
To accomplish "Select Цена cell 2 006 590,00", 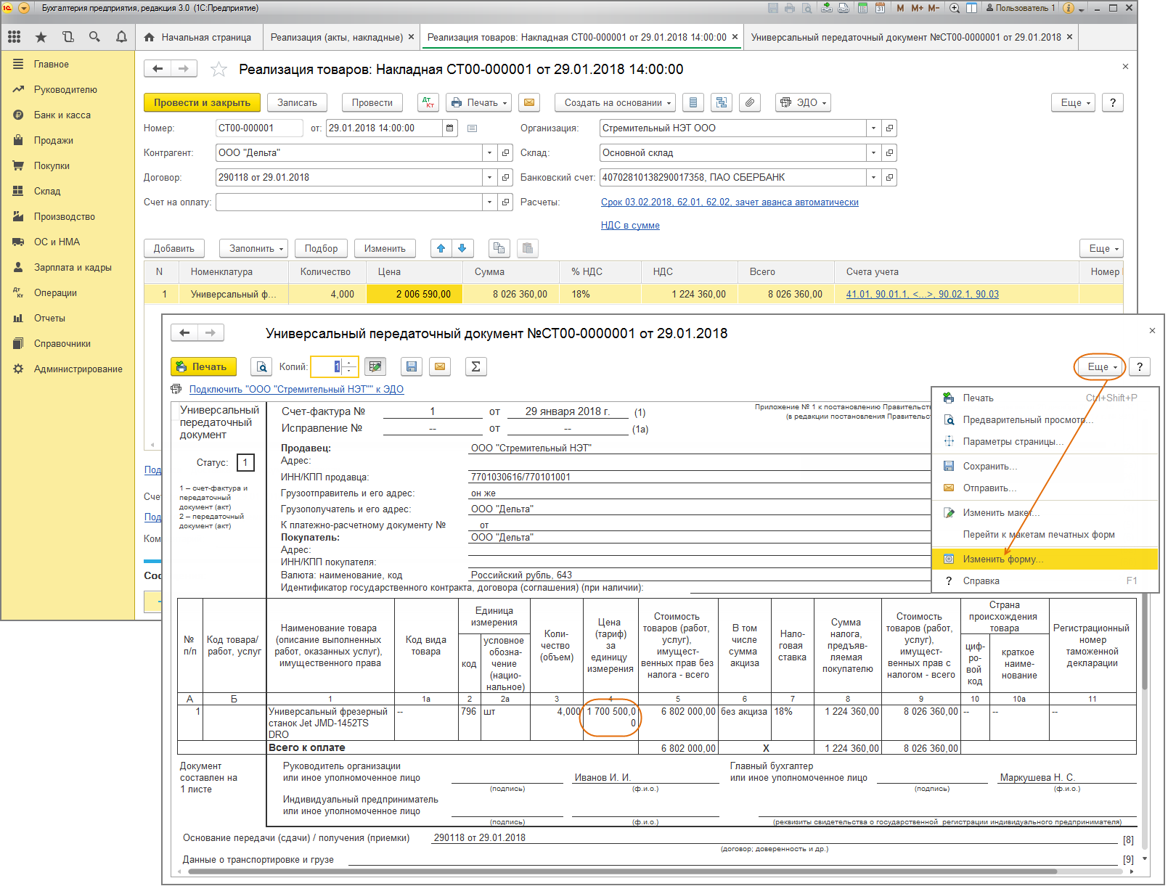I will click(x=414, y=295).
